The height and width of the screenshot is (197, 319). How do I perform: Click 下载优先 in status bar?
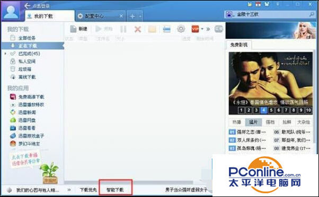point(88,190)
